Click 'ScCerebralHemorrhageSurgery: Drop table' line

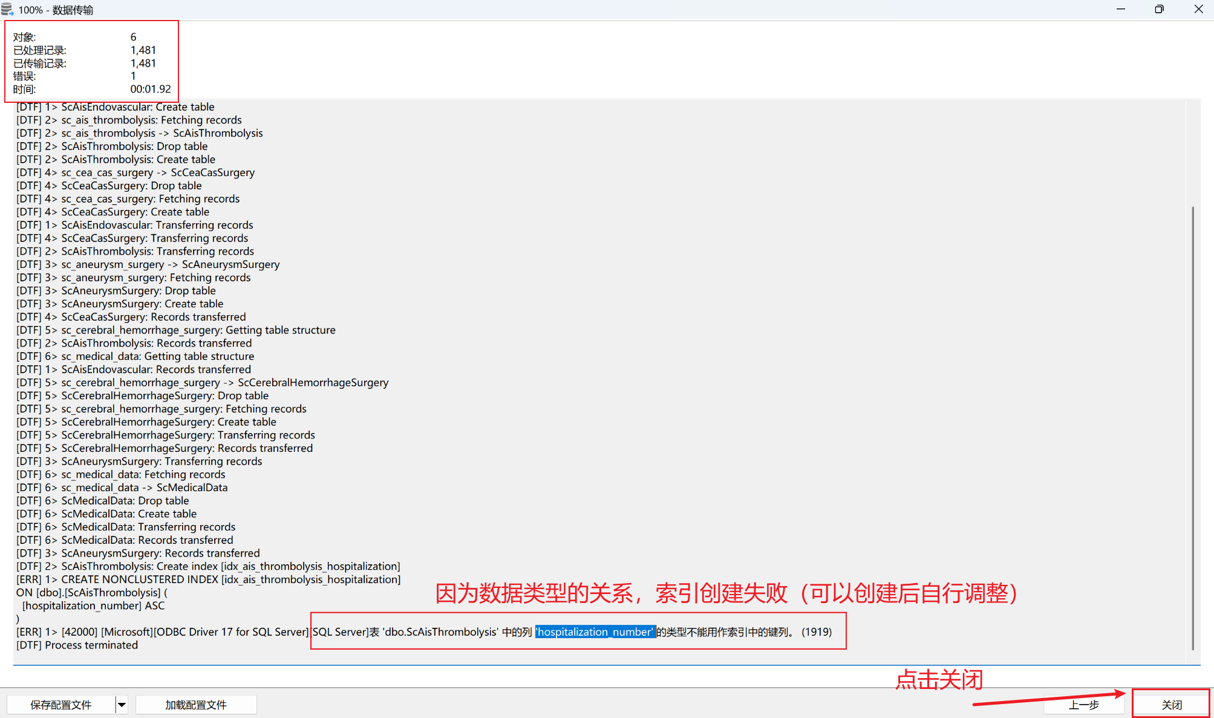pos(142,396)
